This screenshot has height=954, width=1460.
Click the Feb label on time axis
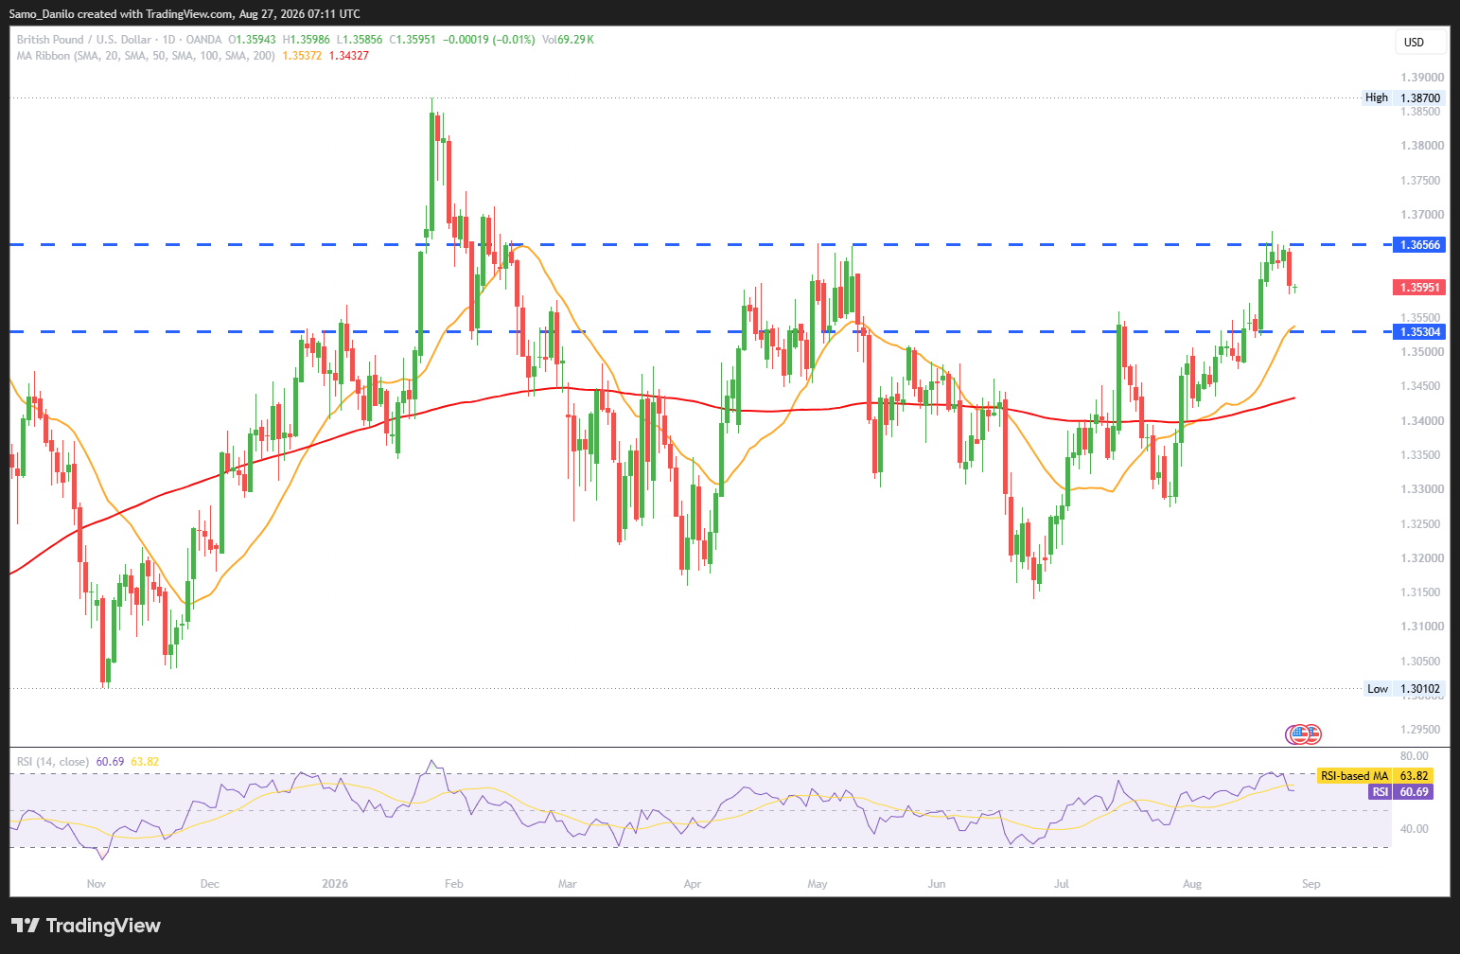pyautogui.click(x=454, y=884)
